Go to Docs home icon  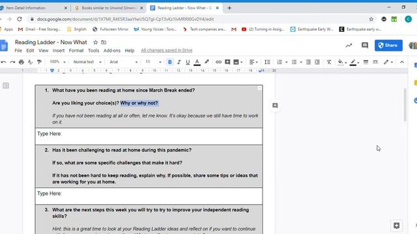coord(4,45)
